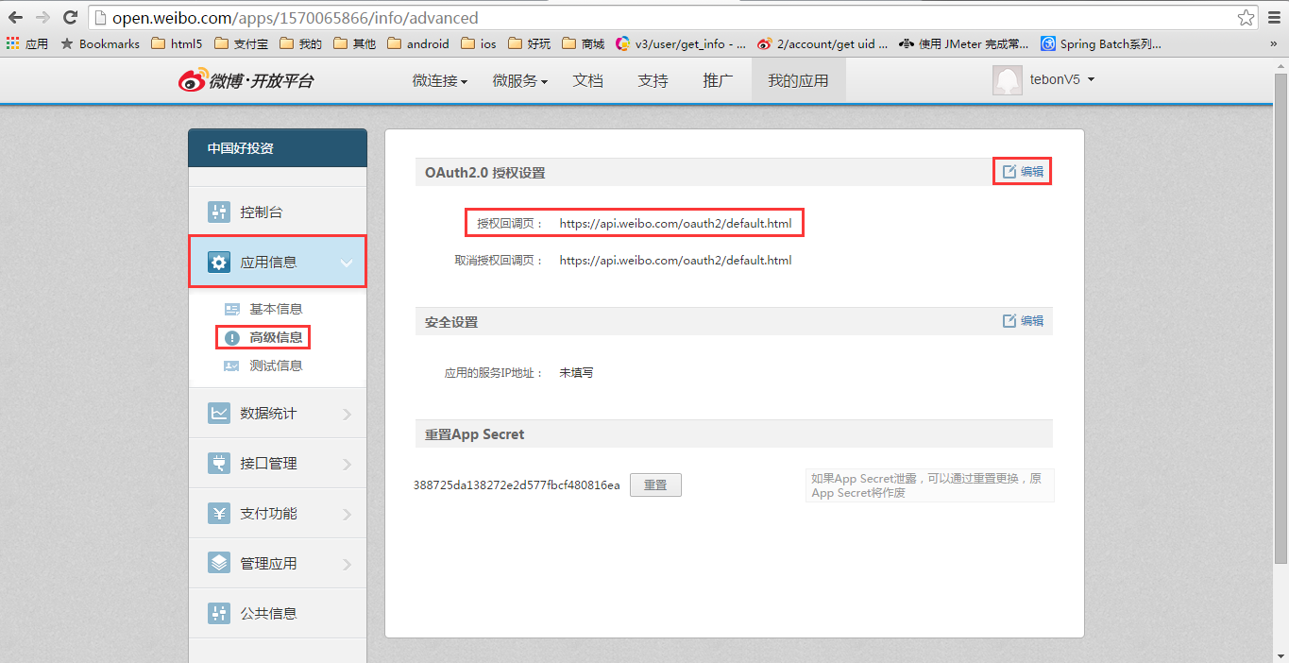Open 微连接 dropdown menu
Viewport: 1289px width, 663px height.
[x=439, y=81]
